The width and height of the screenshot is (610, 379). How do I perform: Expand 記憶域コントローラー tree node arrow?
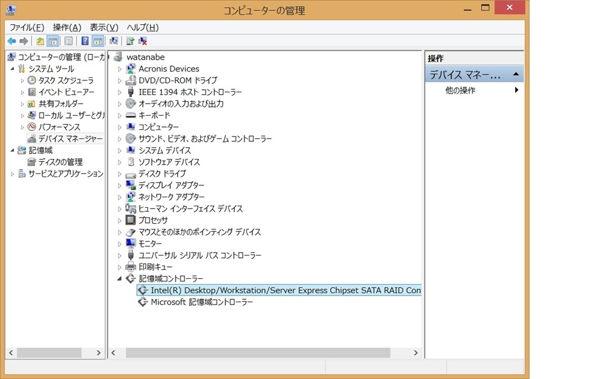[119, 278]
